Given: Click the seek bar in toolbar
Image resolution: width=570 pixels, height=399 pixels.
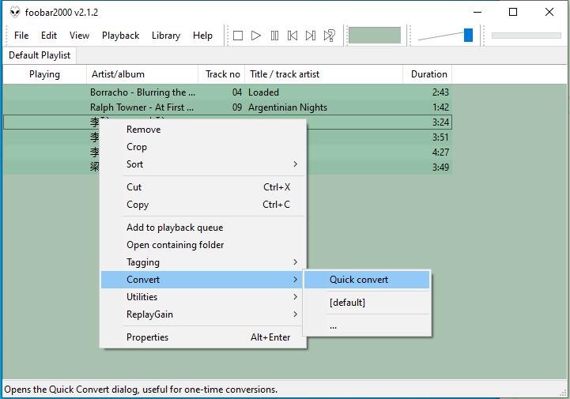Looking at the screenshot, I should [526, 36].
